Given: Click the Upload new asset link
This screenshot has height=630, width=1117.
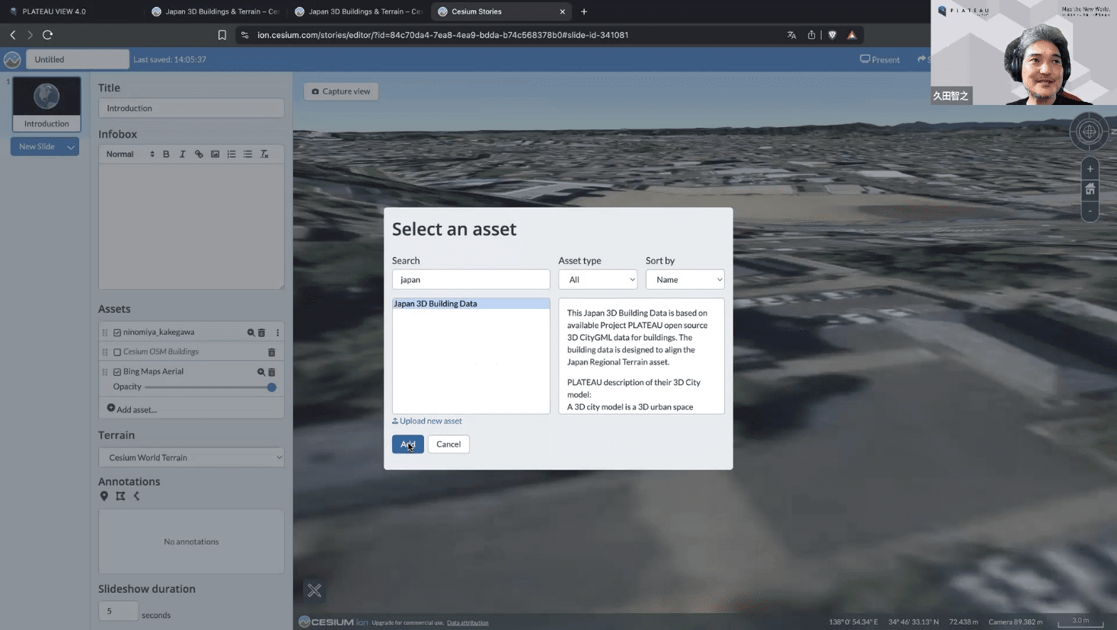Looking at the screenshot, I should coord(430,421).
